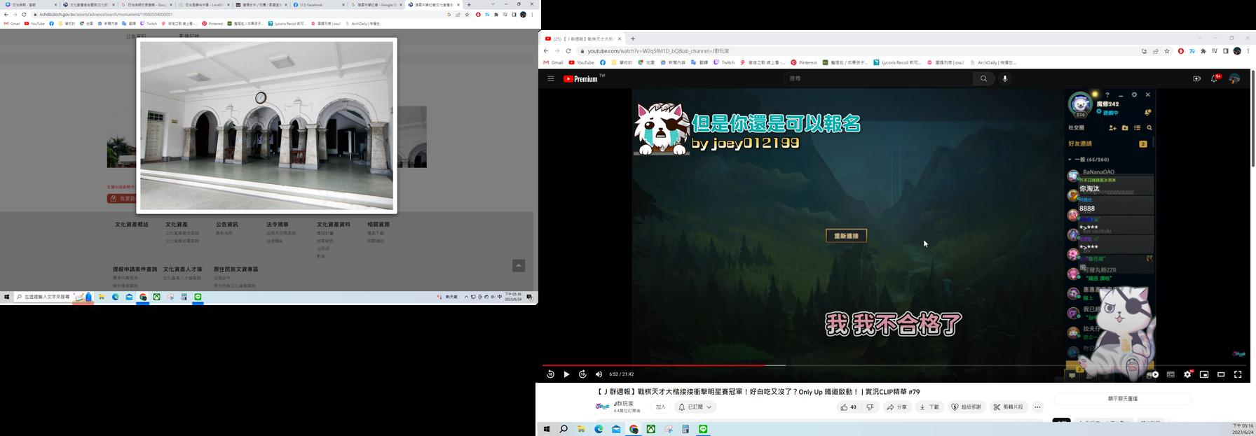Open Chrome menu in heritage browser window

[532, 14]
